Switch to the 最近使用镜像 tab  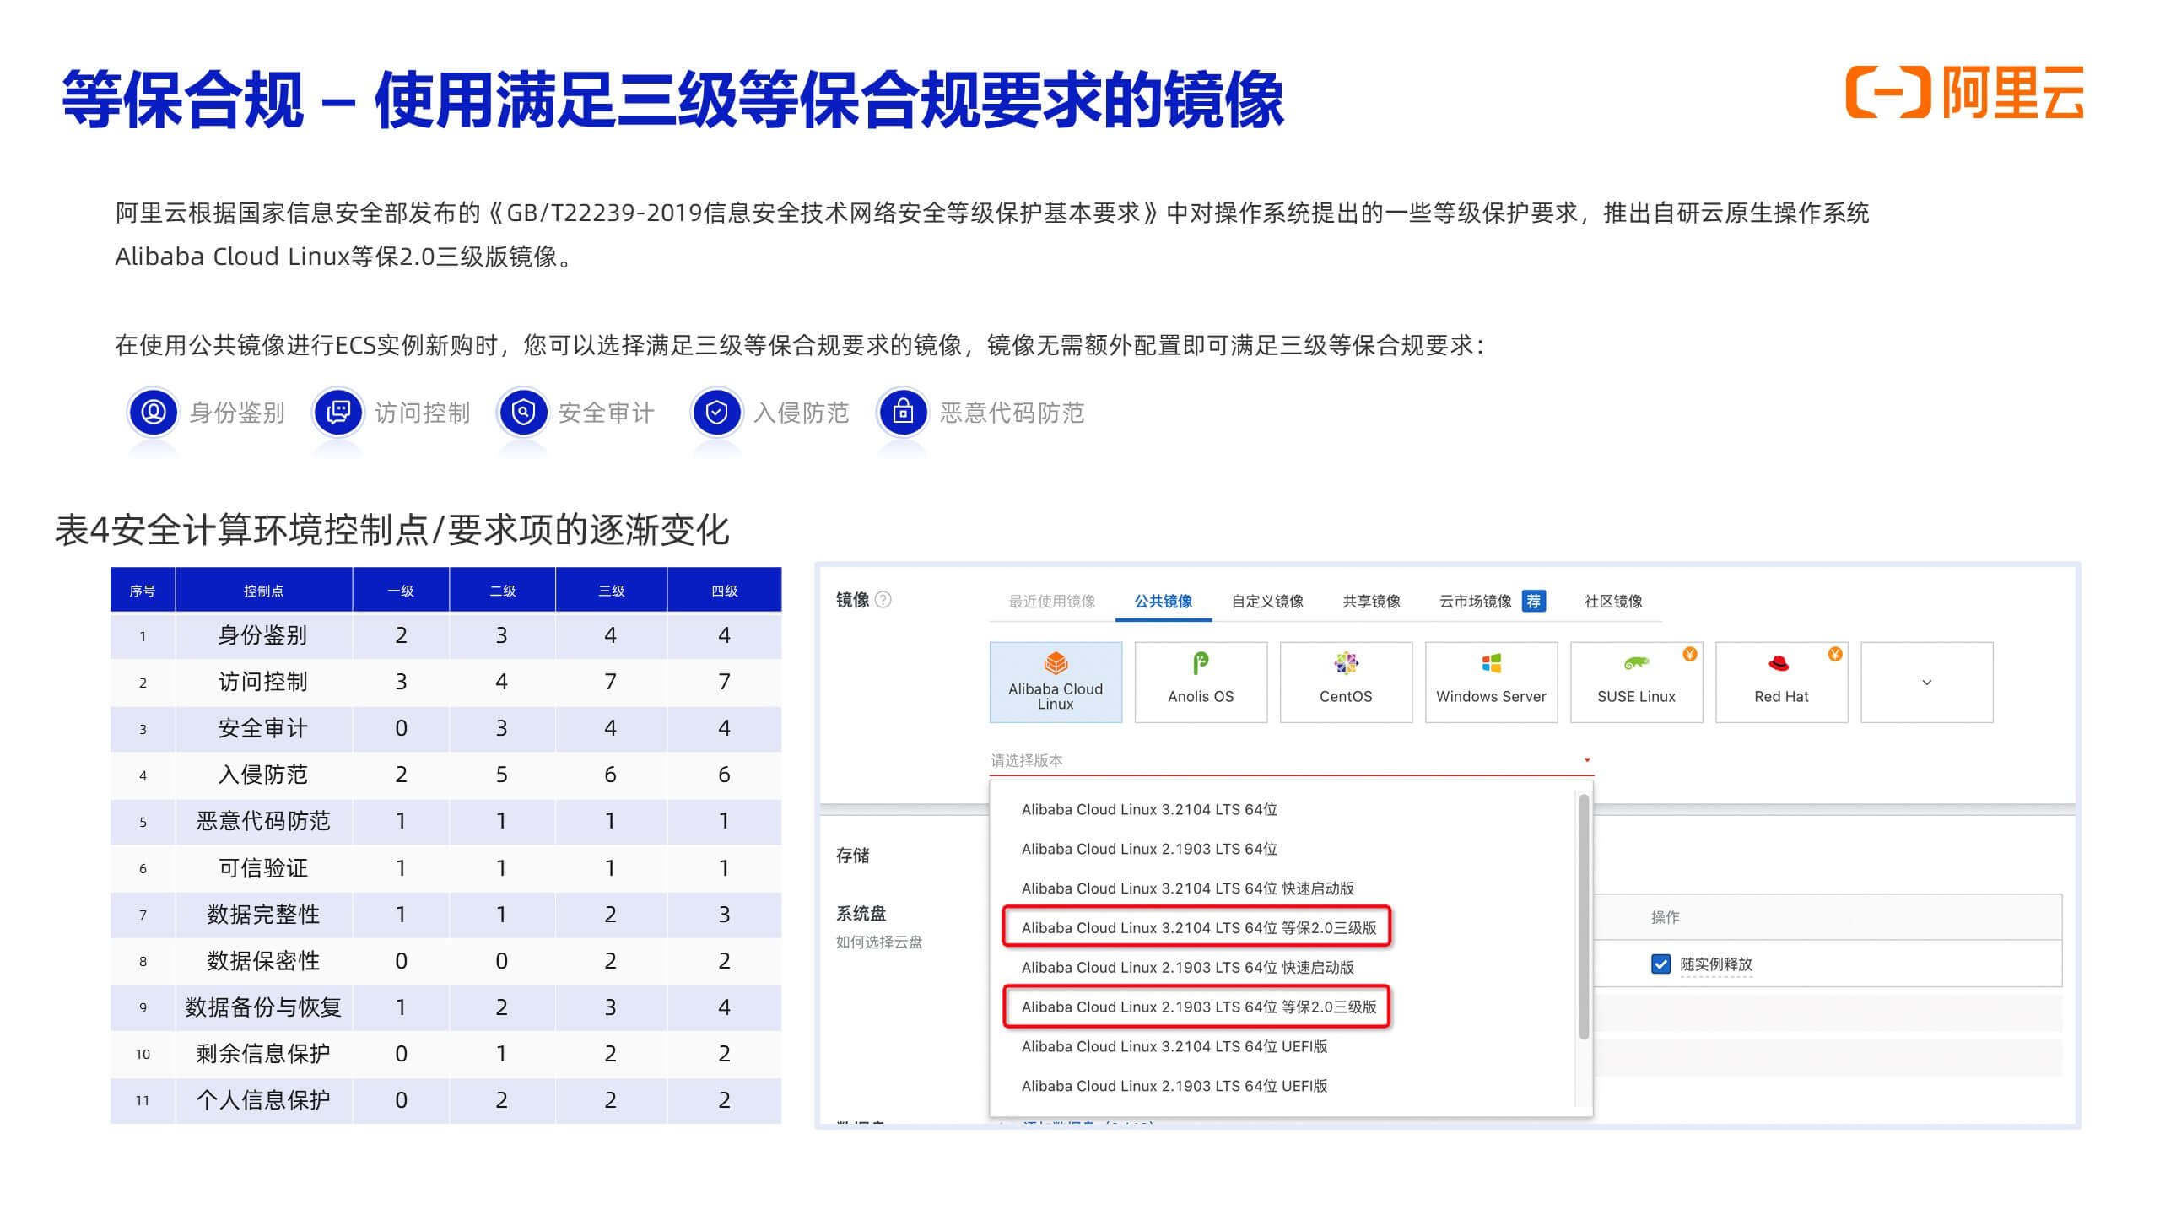click(1051, 601)
